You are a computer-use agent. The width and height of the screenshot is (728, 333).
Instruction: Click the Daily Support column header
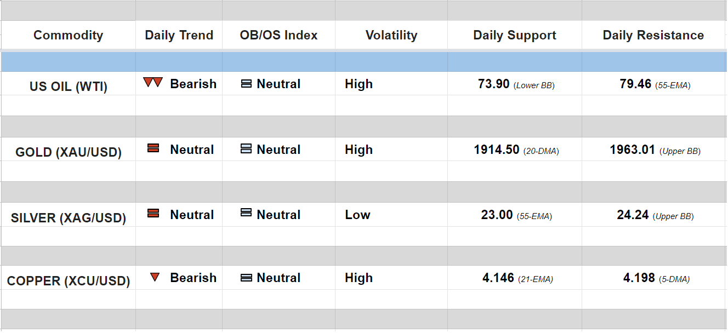[x=515, y=36]
